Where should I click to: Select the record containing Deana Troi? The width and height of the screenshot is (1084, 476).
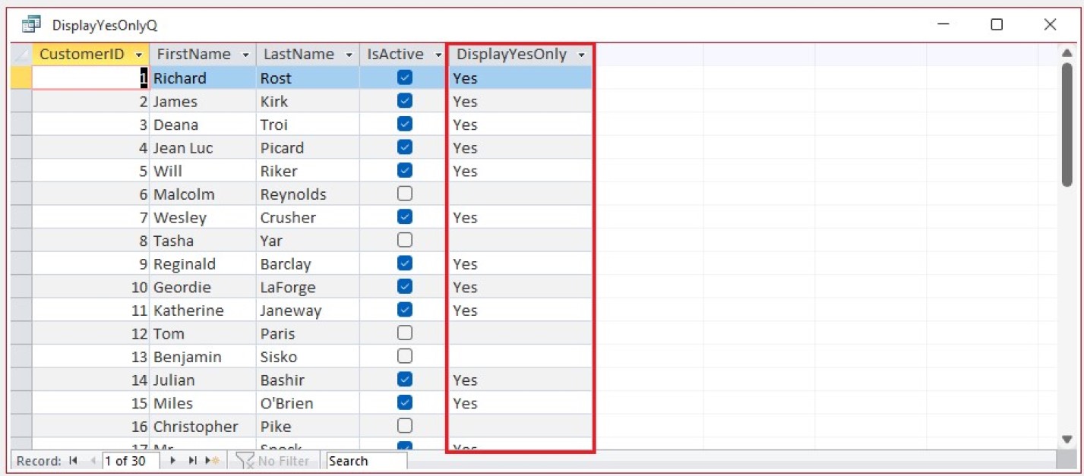pos(23,125)
